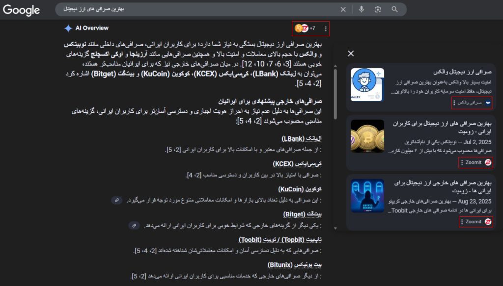Viewport: 503px width, 286px height.
Task: Click the Wallex avatar illustration thumbnail
Action: [367, 84]
